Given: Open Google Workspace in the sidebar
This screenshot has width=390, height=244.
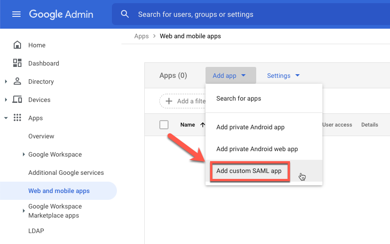Looking at the screenshot, I should 55,154.
